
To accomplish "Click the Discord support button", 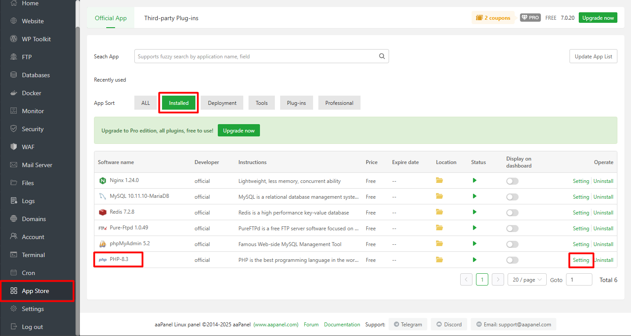I will point(449,325).
